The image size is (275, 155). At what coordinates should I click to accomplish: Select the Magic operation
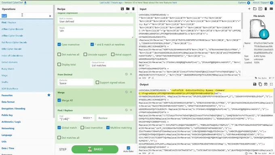coord(26,75)
